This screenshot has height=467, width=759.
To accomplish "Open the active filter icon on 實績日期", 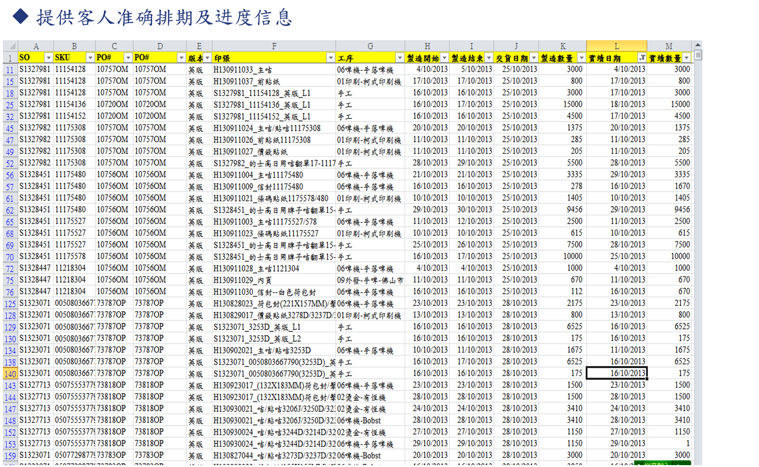I will 641,58.
